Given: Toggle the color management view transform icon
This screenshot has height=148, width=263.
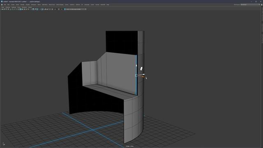Looking at the screenshot, I should [x=65, y=9].
